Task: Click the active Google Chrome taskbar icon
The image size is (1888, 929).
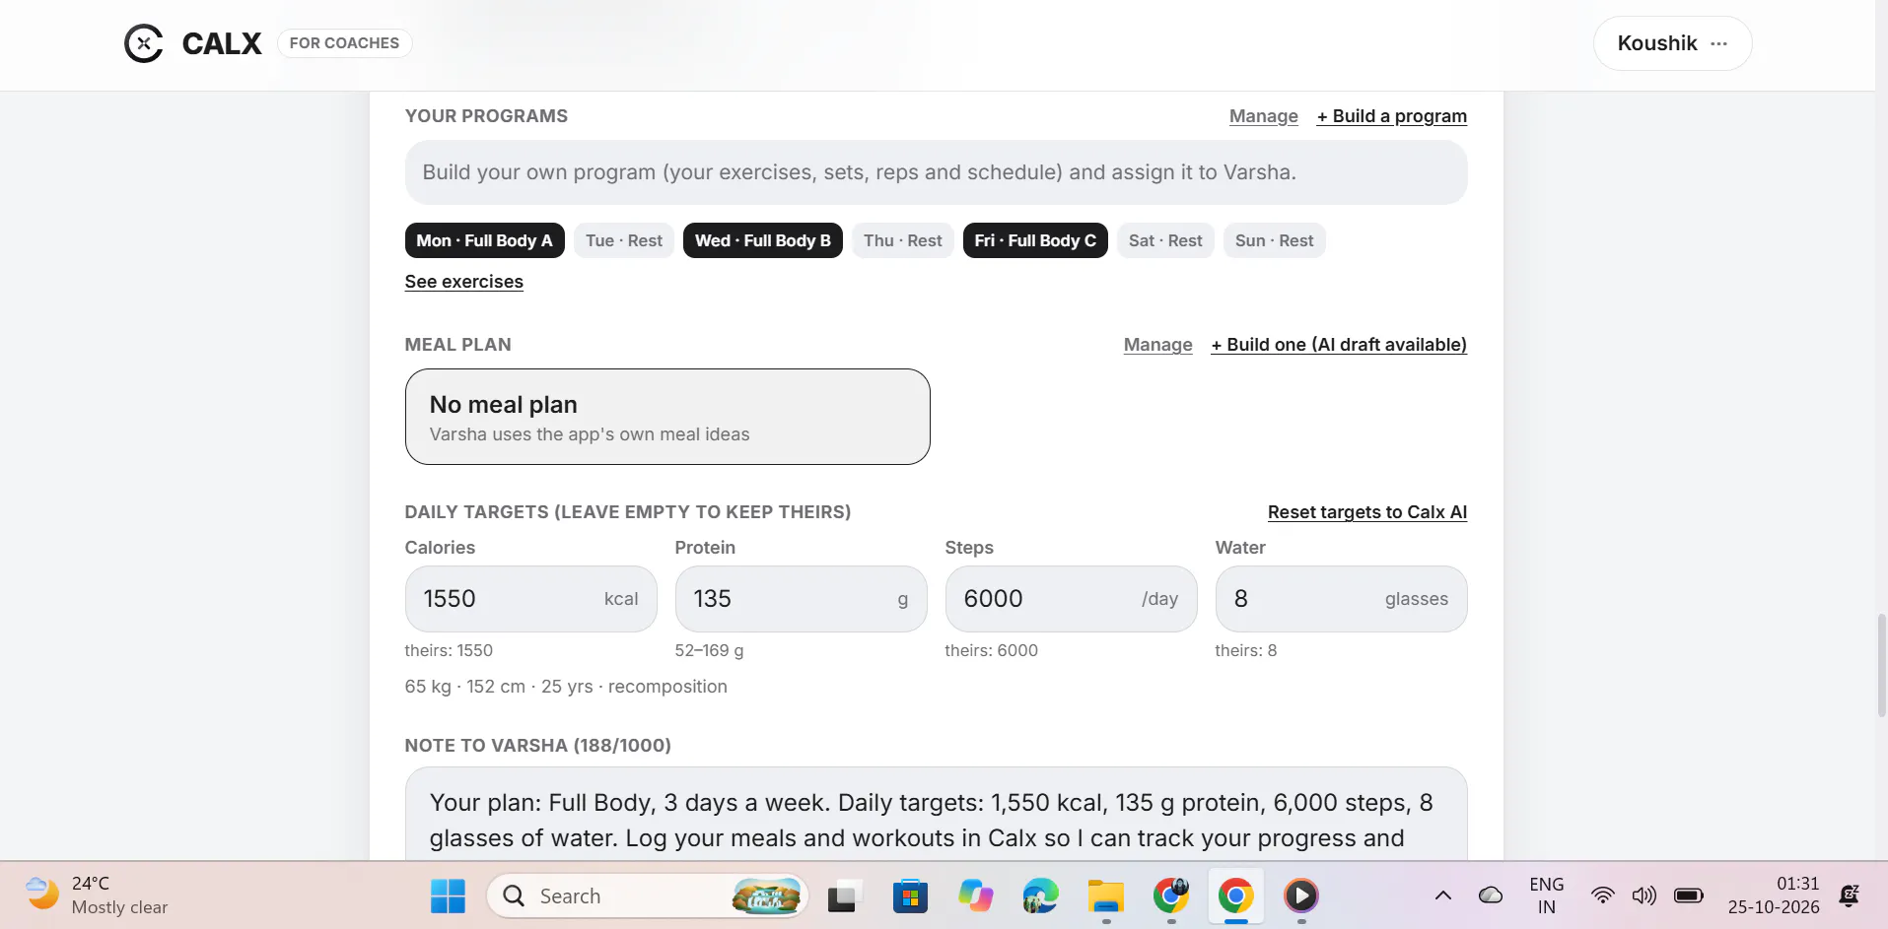Action: click(x=1236, y=896)
